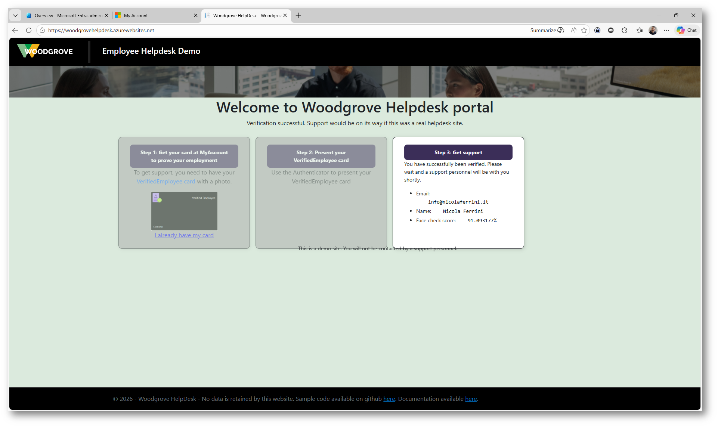
Task: Refresh the Woodgrove HelpDesk page
Action: 29,30
